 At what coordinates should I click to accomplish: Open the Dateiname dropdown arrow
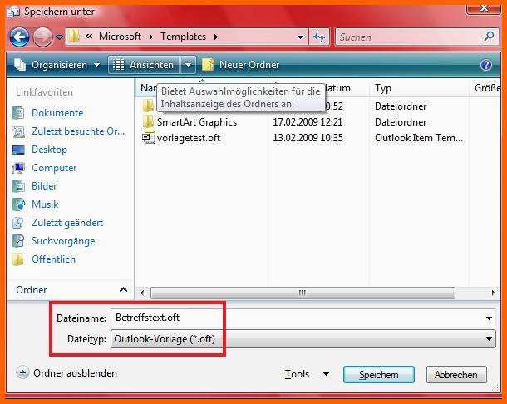490,318
